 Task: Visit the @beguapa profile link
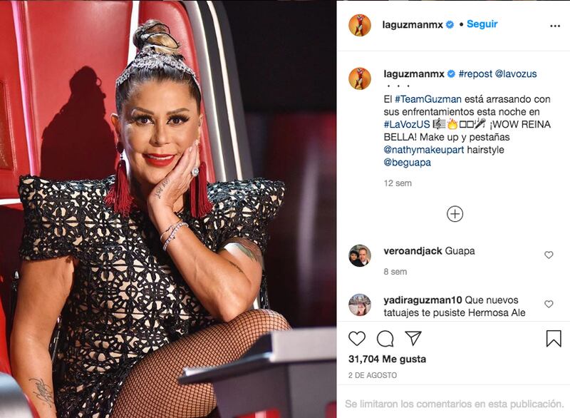pyautogui.click(x=408, y=162)
